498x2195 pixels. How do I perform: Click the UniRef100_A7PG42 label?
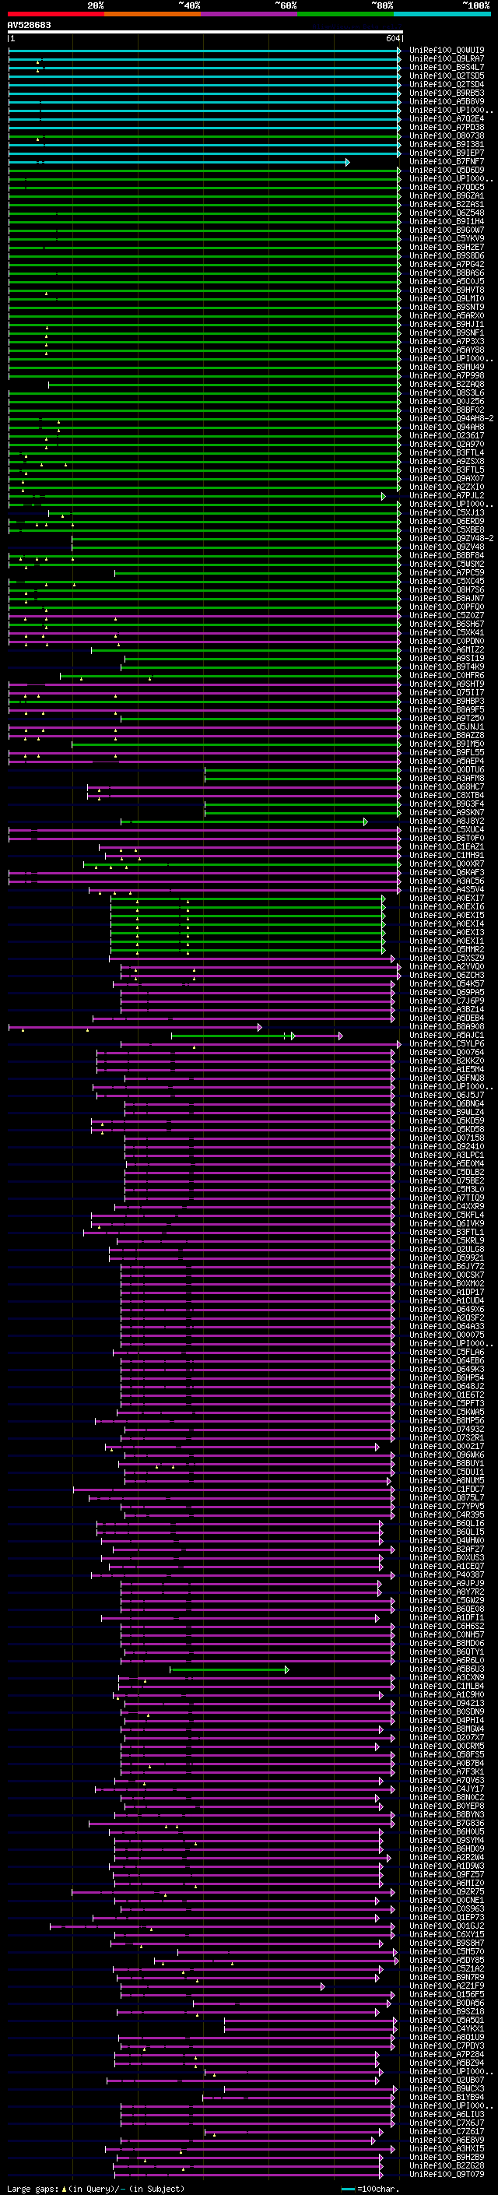coord(447,264)
